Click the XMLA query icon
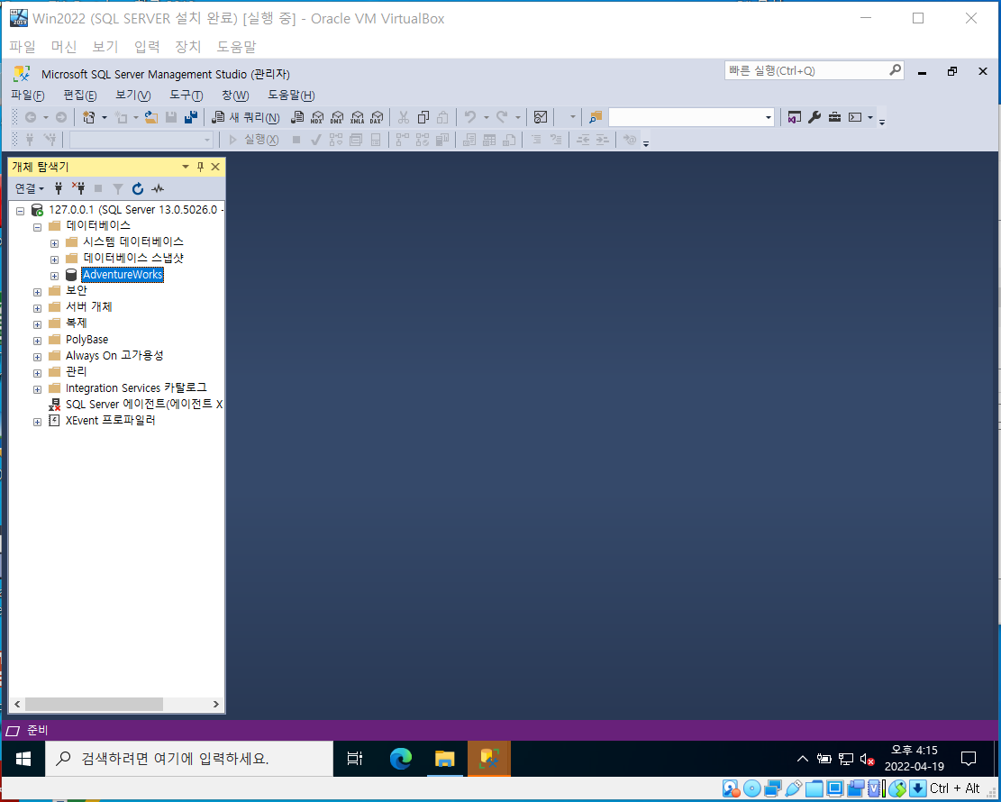This screenshot has height=802, width=1001. pyautogui.click(x=357, y=117)
